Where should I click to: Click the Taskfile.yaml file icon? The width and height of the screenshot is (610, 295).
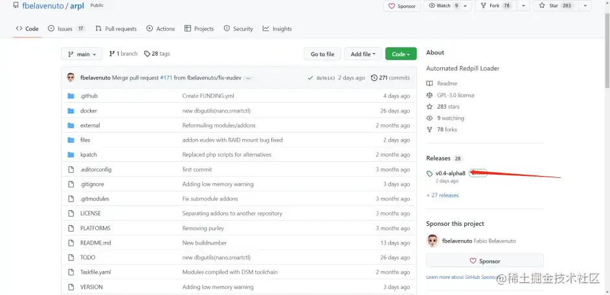coord(71,272)
